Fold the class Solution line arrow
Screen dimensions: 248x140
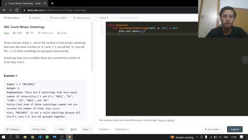[x=103, y=25]
